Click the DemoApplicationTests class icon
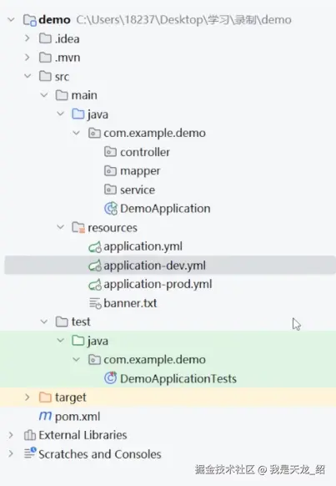 [110, 378]
